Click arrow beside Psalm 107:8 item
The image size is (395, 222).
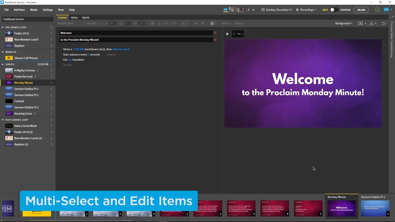pyautogui.click(x=51, y=33)
